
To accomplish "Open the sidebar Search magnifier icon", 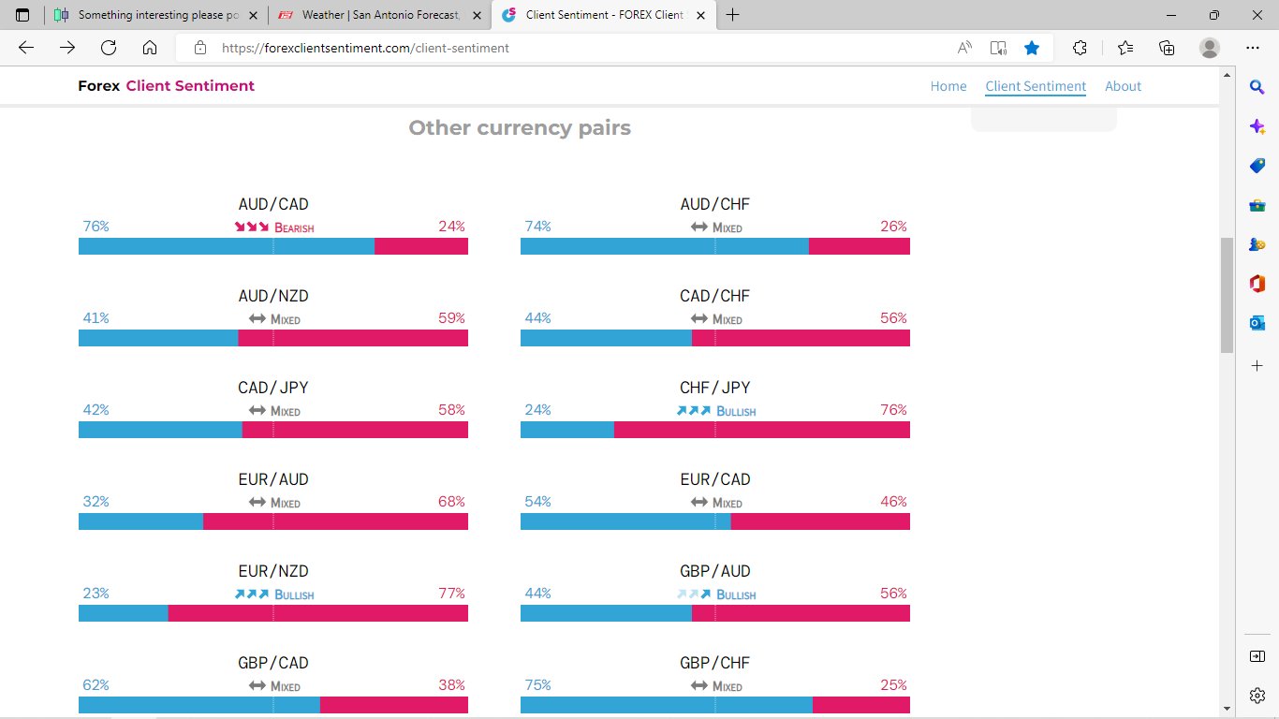I will (x=1257, y=87).
